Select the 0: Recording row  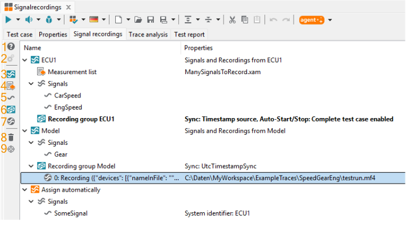coord(213,178)
